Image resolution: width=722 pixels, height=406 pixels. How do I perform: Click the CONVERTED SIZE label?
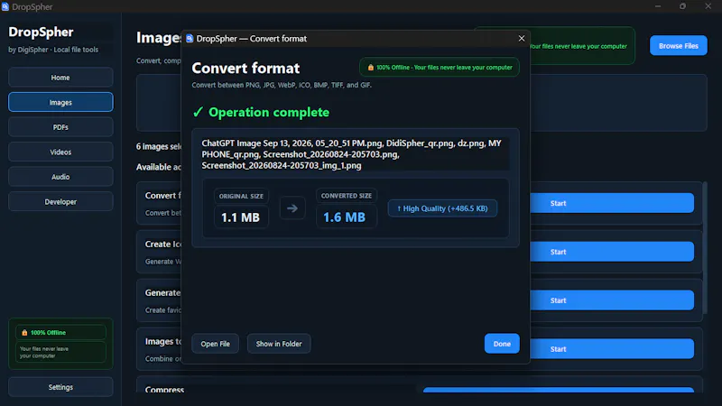(x=347, y=196)
